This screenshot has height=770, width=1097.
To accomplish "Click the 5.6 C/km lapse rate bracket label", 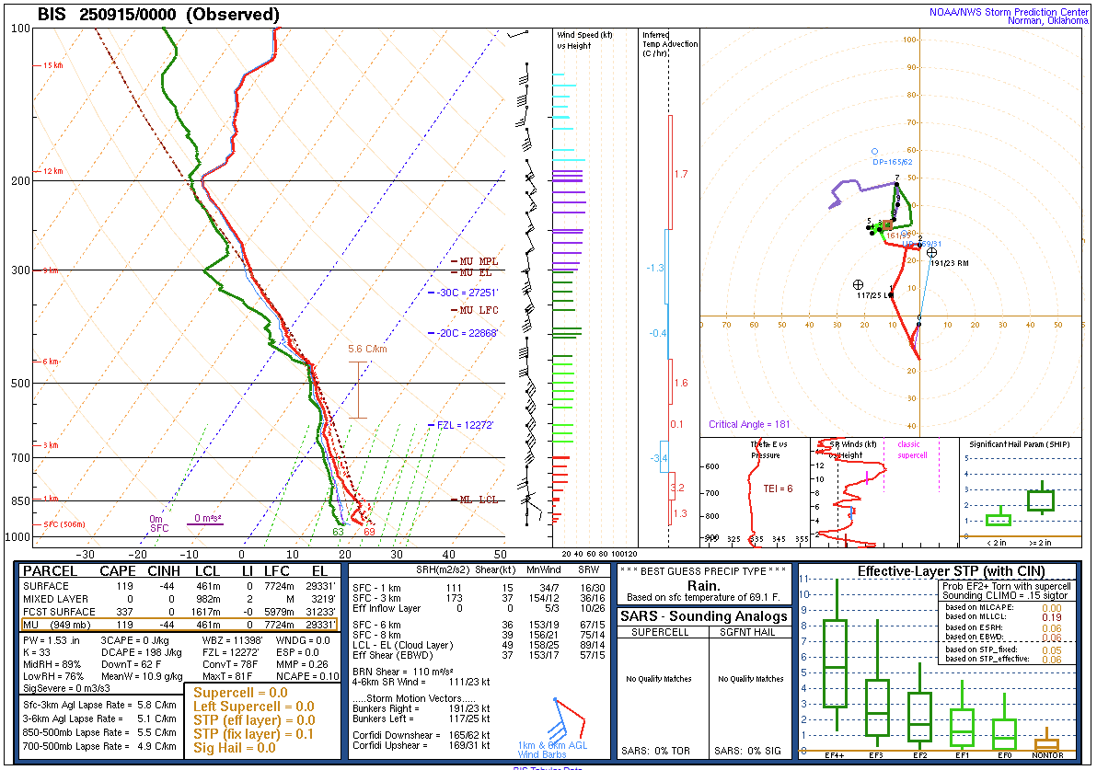I will tap(367, 349).
